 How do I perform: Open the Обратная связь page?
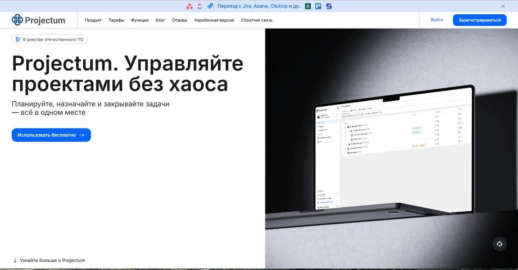click(256, 20)
